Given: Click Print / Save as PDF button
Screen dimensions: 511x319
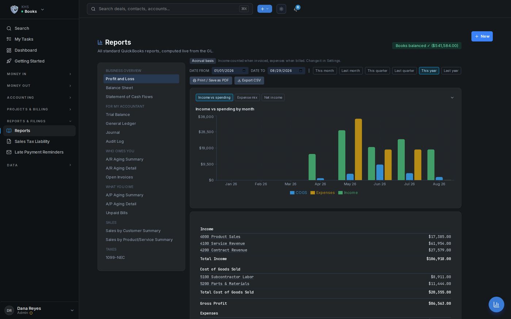Looking at the screenshot, I should [x=211, y=80].
